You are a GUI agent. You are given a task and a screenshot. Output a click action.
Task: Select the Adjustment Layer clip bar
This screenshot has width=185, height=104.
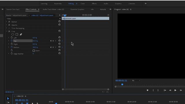pyautogui.click(x=86, y=18)
